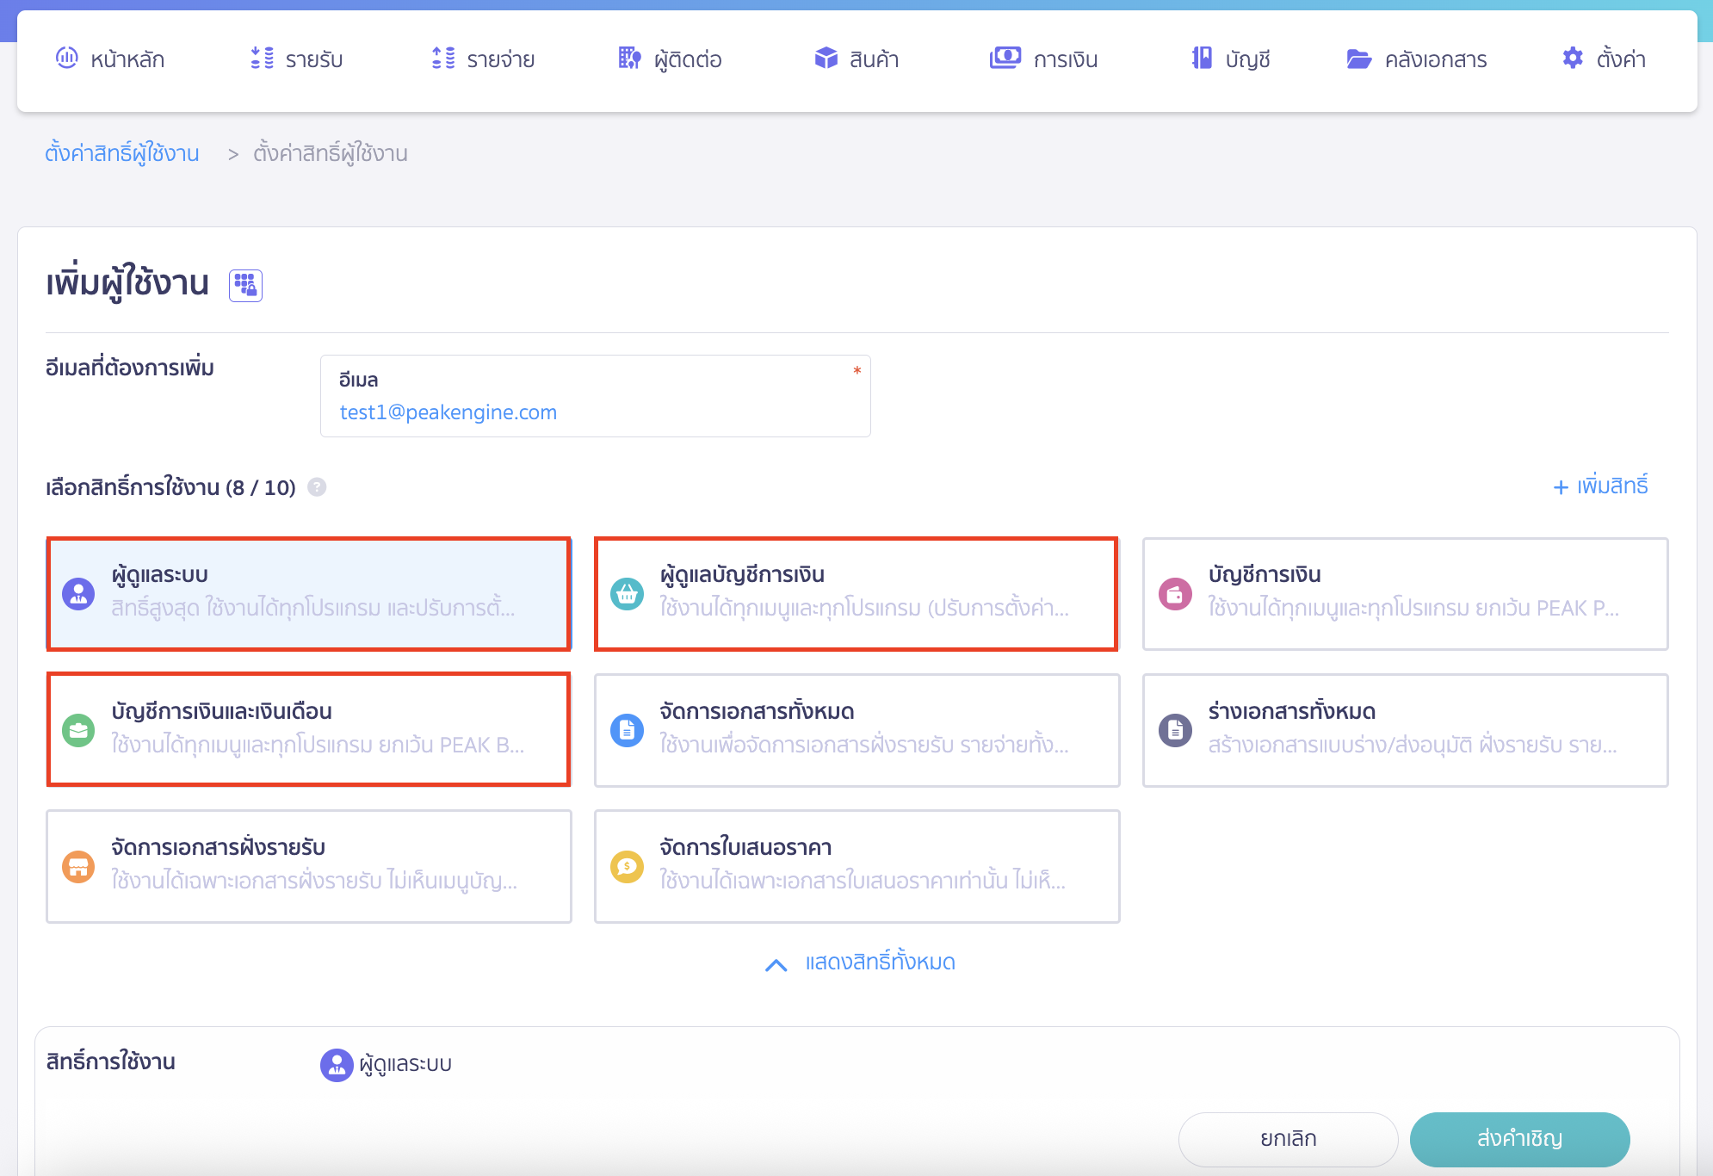Open the ผู้ติดต่อ menu item

[670, 59]
